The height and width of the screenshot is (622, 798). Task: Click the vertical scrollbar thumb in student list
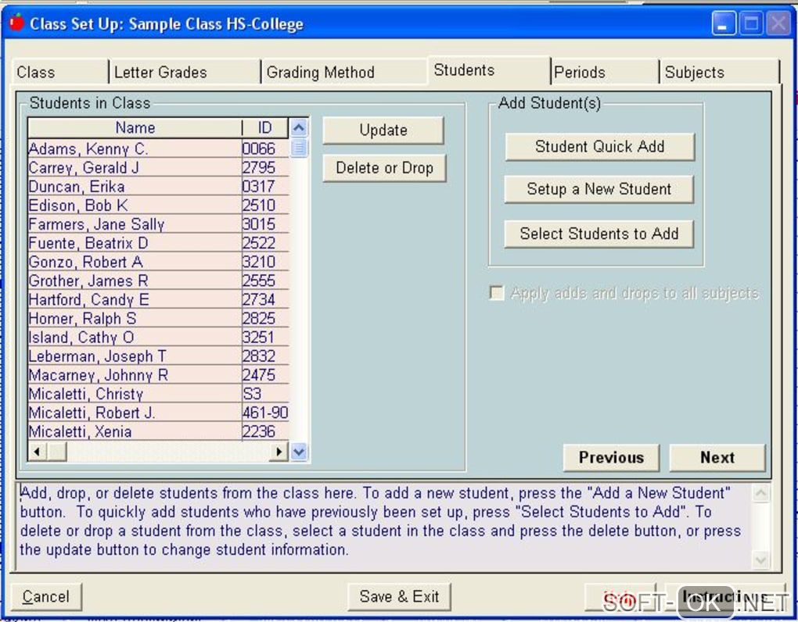click(299, 148)
